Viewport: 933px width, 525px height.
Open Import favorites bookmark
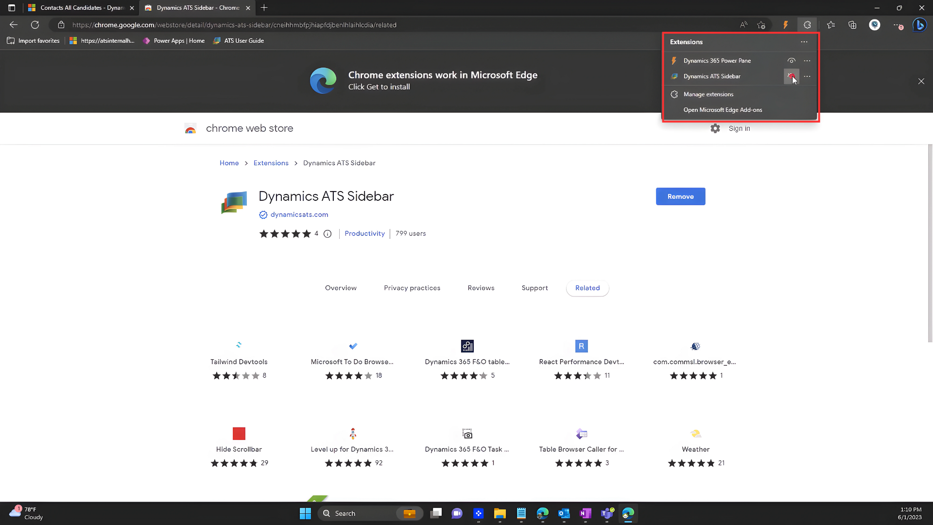[34, 41]
